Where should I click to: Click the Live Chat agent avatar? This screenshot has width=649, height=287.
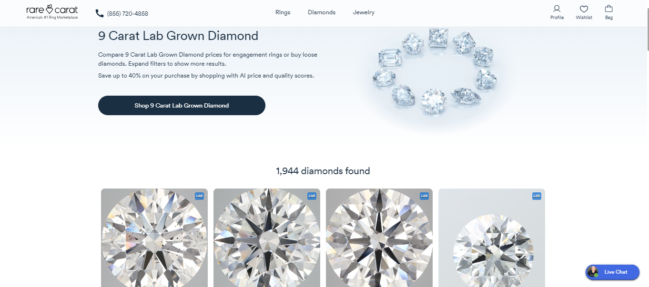coord(593,272)
